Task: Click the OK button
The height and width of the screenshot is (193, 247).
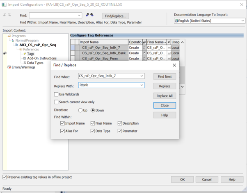Action: pos(182,179)
